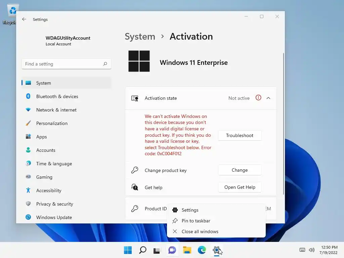
Task: Click the Windows 11 Enterprise logo
Action: pos(139,61)
